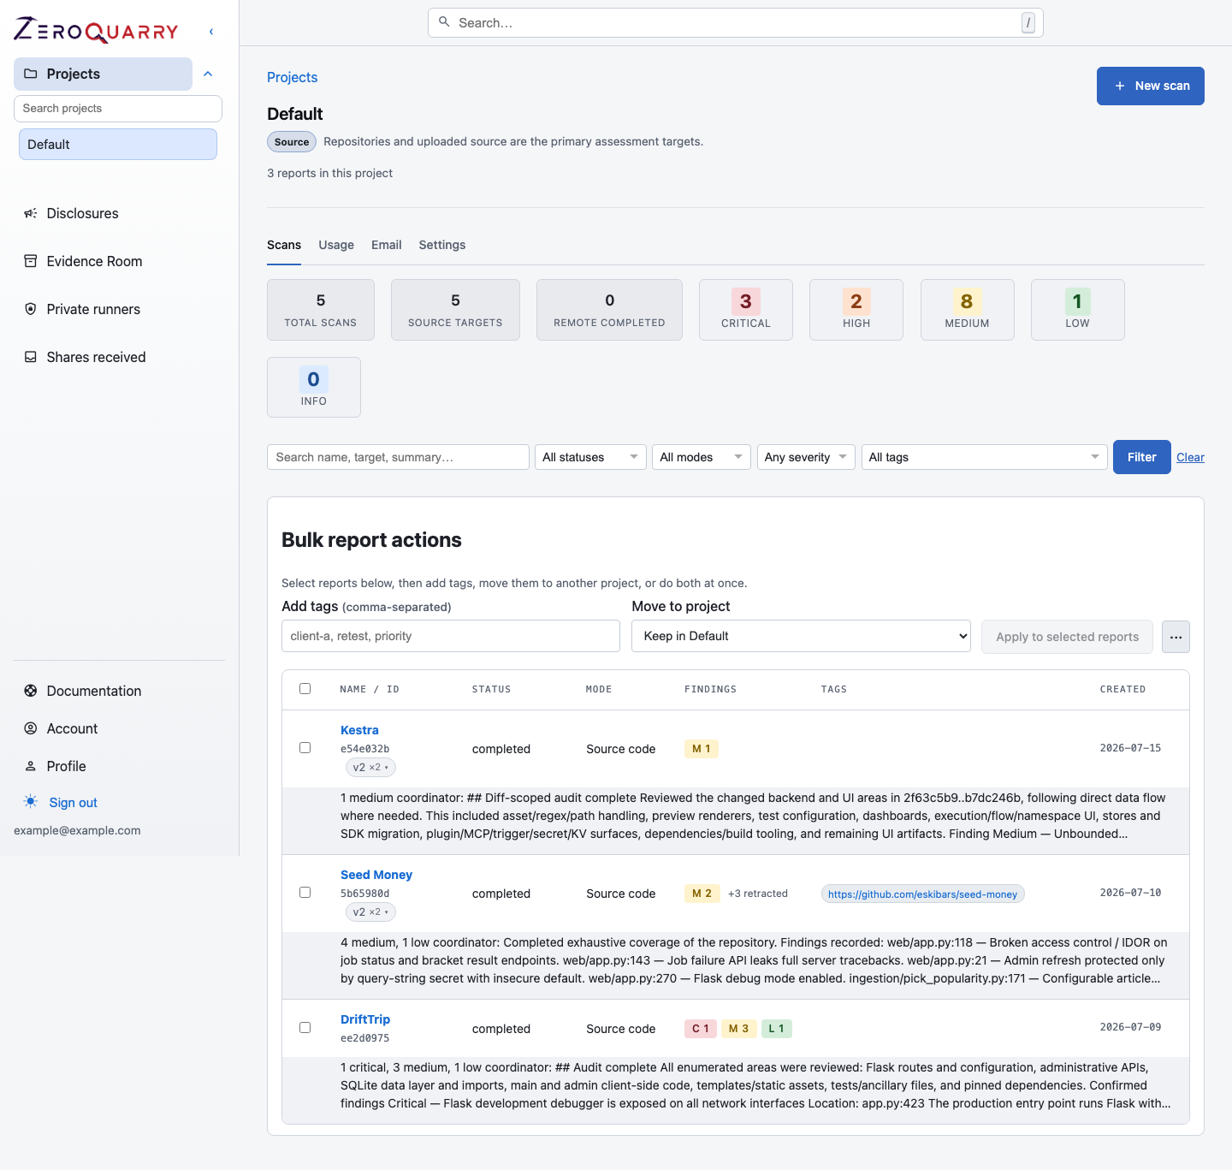The height and width of the screenshot is (1170, 1232).
Task: Click the Critical severity count card
Action: (746, 310)
